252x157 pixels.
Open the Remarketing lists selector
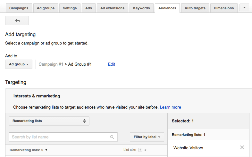coord(49,121)
